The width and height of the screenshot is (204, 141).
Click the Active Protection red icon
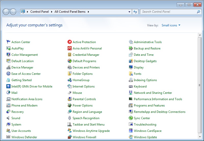point(70,42)
